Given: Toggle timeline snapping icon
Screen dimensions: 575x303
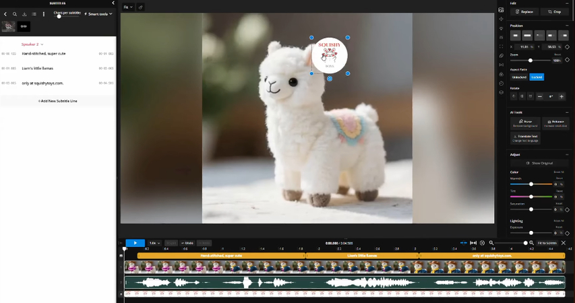Looking at the screenshot, I should pos(464,242).
